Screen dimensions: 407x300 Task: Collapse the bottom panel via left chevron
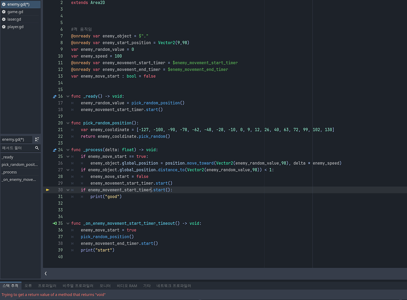[x=46, y=273]
